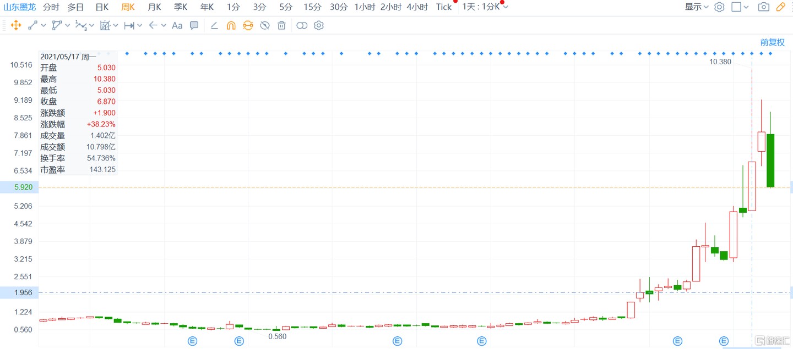
Task: Select the polygon shape drawing tool
Action: (x=57, y=25)
